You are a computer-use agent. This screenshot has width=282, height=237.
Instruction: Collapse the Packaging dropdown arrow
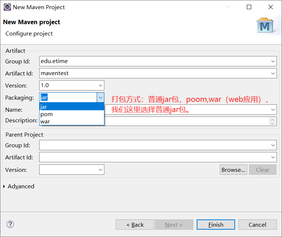[101, 97]
